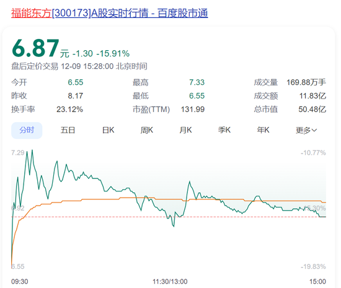
Task: Click the 成交额 value 11.83亿
Action: (x=312, y=96)
